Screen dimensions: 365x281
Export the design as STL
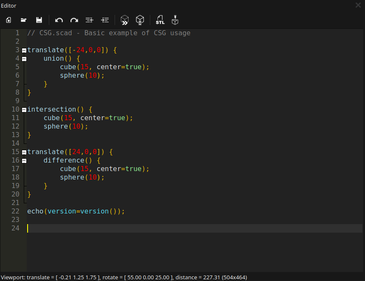(160, 20)
